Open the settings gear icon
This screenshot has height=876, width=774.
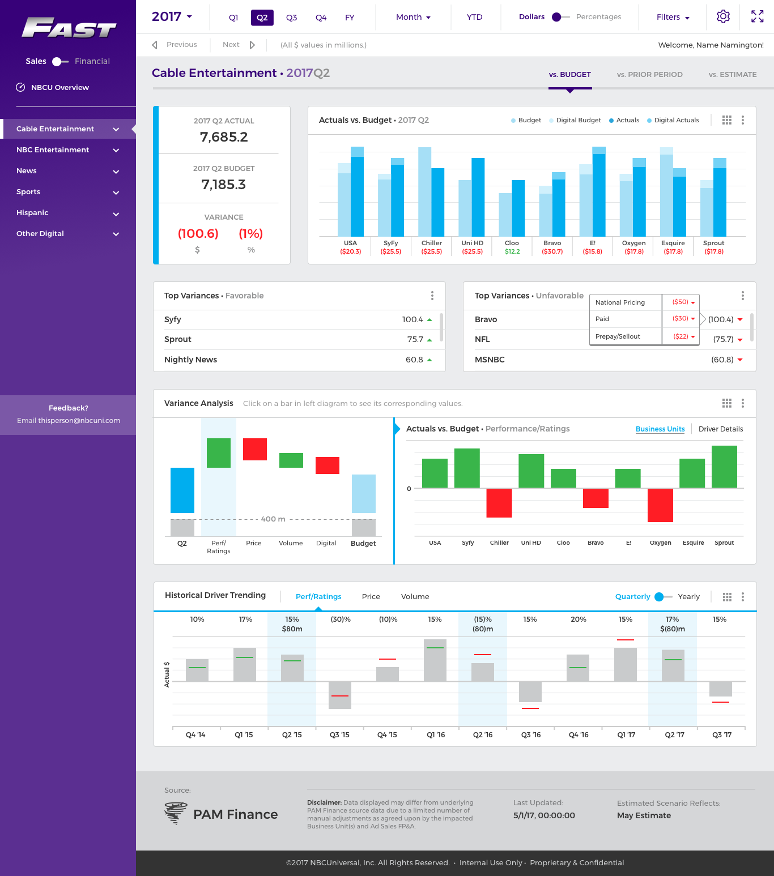(x=723, y=16)
